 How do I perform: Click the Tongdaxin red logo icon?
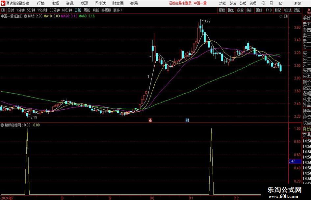(3, 3)
